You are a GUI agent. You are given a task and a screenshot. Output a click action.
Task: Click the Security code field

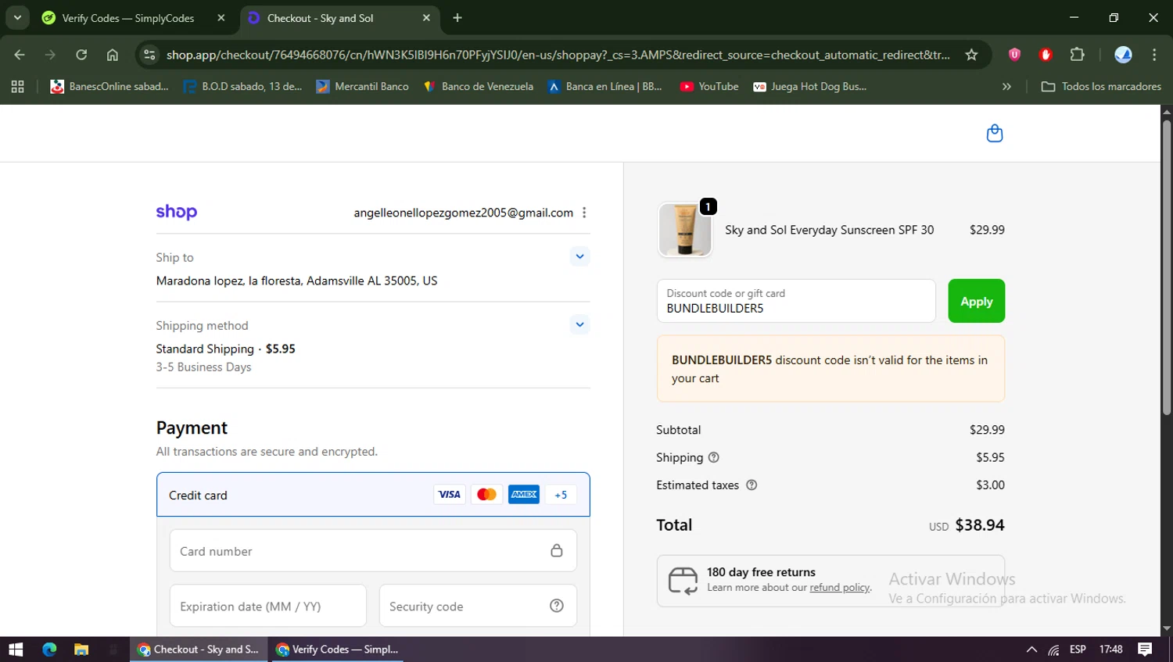pos(478,606)
